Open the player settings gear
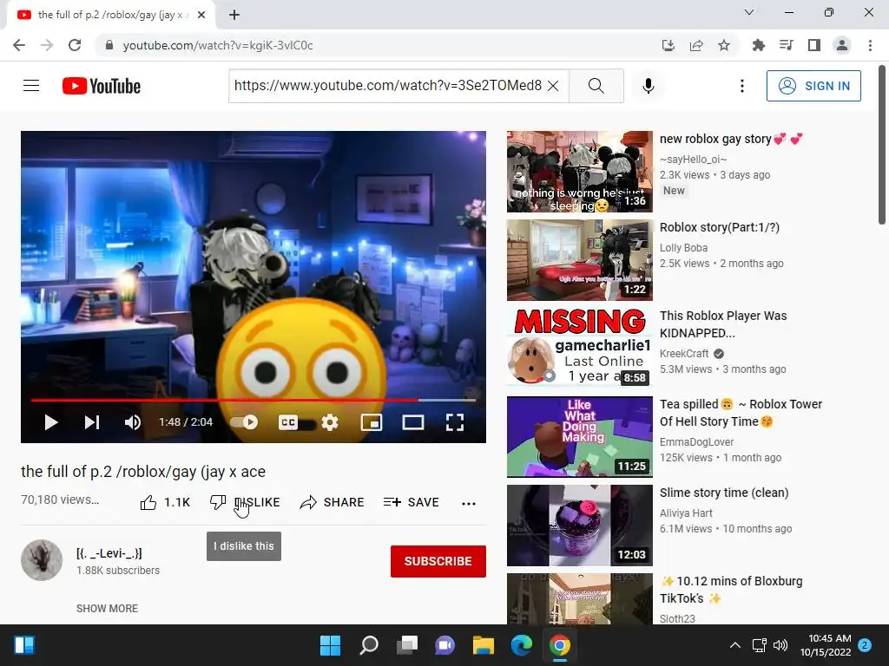This screenshot has height=666, width=889. (x=329, y=422)
